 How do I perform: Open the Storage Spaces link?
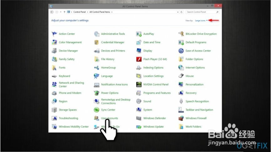click(x=68, y=110)
